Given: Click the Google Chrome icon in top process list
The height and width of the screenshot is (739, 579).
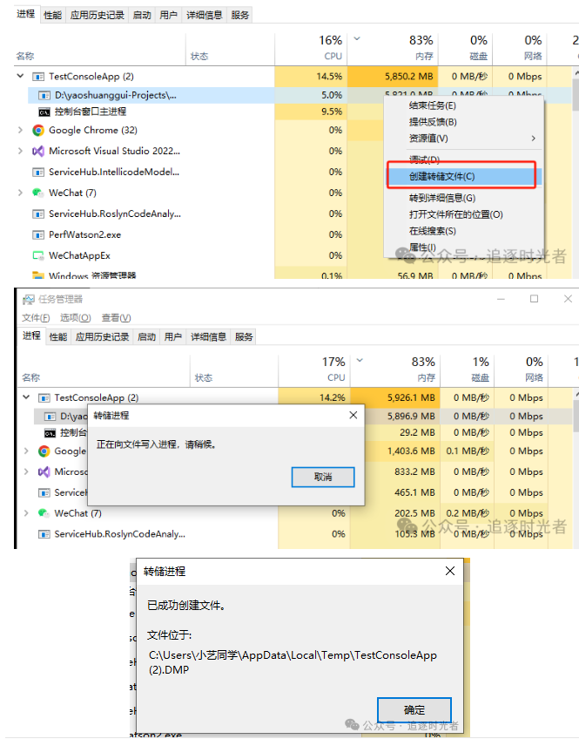Looking at the screenshot, I should coord(38,130).
